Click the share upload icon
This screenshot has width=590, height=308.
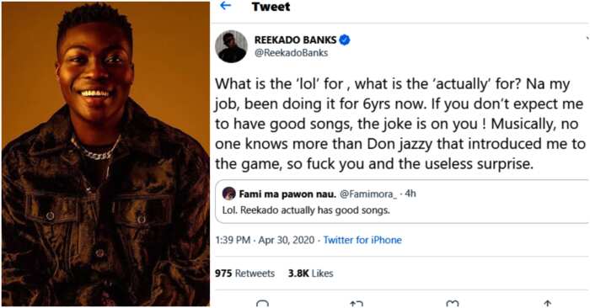tap(548, 304)
